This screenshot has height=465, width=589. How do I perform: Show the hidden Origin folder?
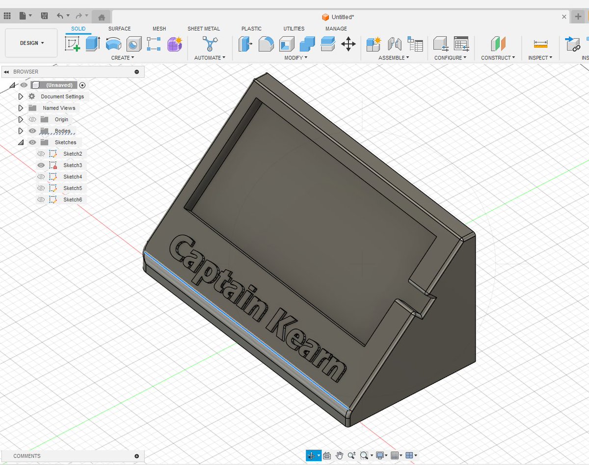click(x=33, y=119)
